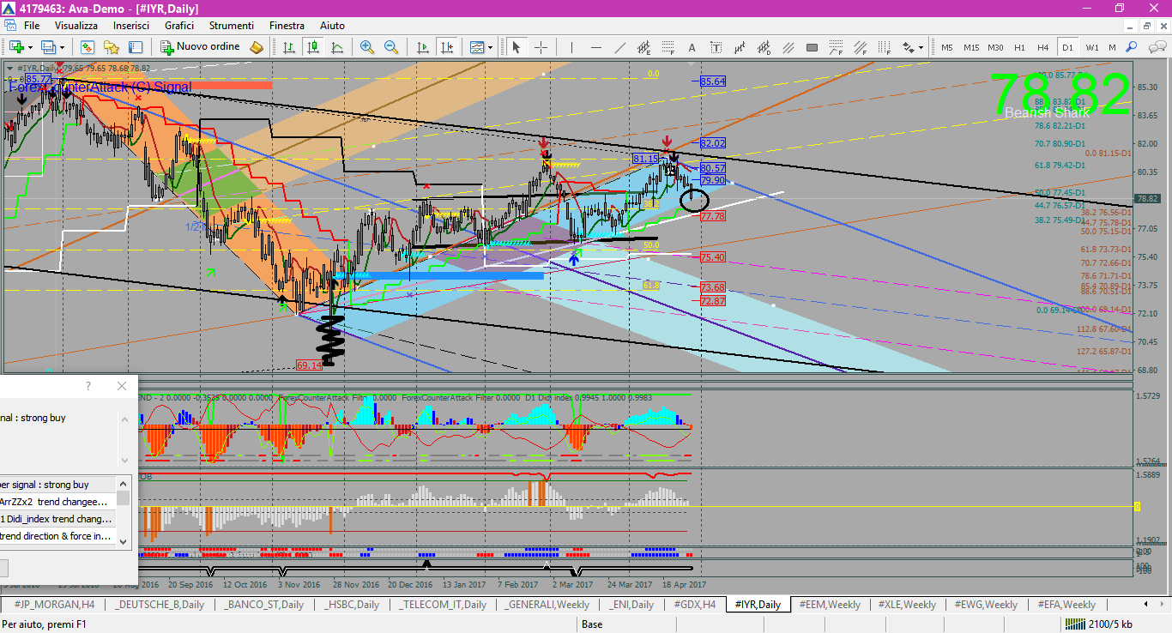The height and width of the screenshot is (633, 1172).
Task: Switch chart to candlestick type
Action: [x=313, y=47]
